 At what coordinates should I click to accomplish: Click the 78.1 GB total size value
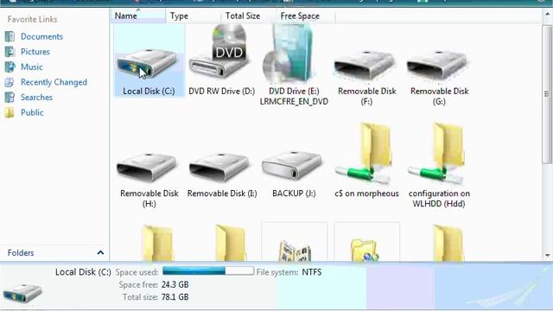175,297
